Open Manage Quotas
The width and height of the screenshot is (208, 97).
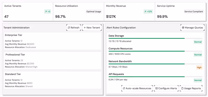tap(192, 27)
